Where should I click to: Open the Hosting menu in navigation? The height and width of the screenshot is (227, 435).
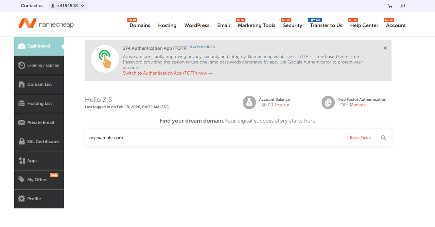pos(167,25)
